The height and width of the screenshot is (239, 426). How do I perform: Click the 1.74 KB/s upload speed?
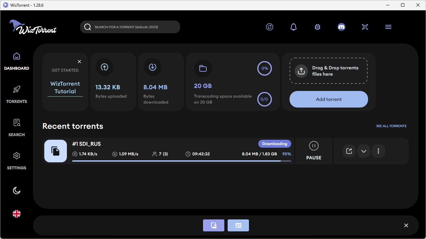[x=85, y=154]
